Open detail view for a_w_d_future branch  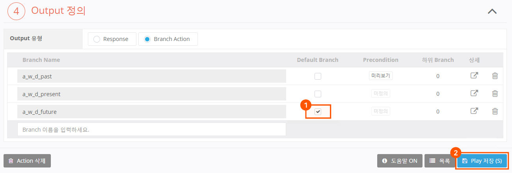(475, 111)
